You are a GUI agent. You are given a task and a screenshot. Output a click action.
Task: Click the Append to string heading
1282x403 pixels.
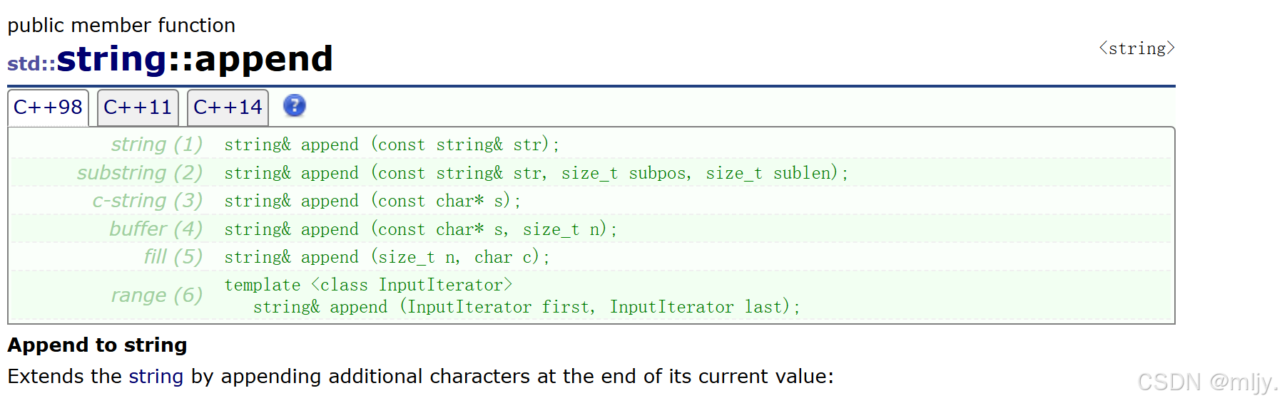pos(97,345)
